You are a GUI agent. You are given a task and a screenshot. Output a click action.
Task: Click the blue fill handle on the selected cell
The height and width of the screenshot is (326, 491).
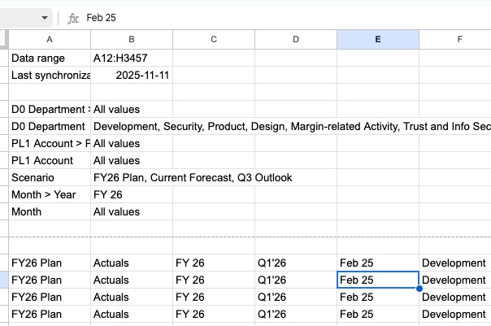pos(419,289)
